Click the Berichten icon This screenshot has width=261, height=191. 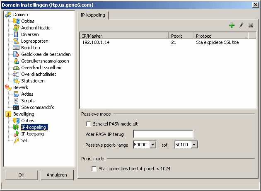coord(16,48)
